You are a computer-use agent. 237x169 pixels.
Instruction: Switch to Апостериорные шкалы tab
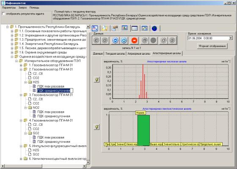point(167,53)
